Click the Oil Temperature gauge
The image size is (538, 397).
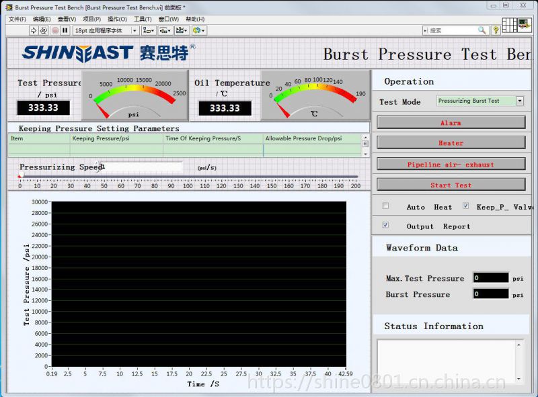pos(315,95)
